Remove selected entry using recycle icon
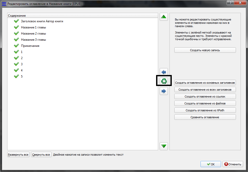The height and width of the screenshot is (172, 248). (x=164, y=81)
